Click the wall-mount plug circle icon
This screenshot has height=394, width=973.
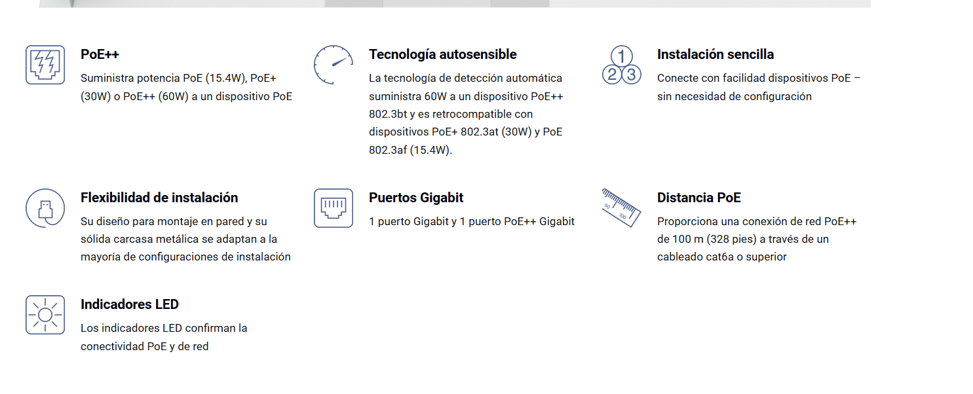tap(45, 208)
